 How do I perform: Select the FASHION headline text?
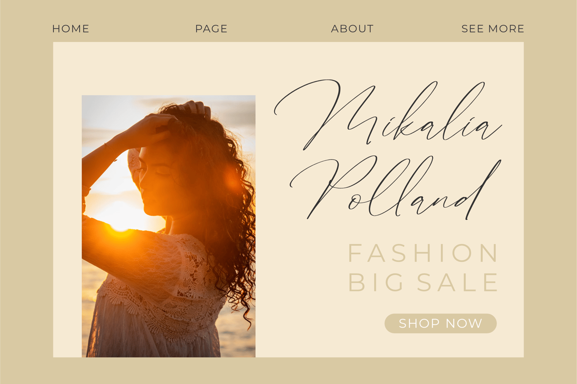pyautogui.click(x=423, y=253)
